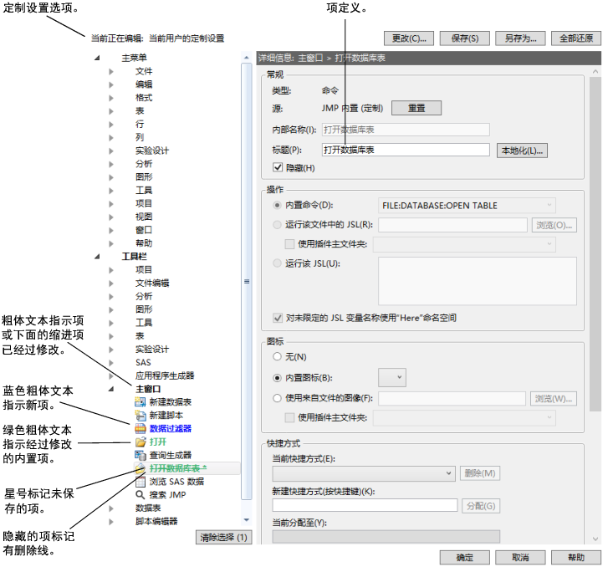Expand the 文件编辑 toolbar node

coord(111,283)
